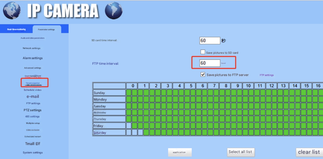
Task: Open Alarm settings in sidebar
Action: (33, 58)
